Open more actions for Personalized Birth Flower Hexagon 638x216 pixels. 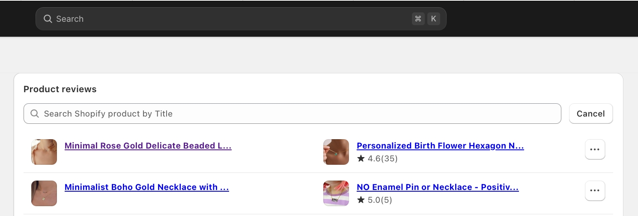tap(595, 149)
